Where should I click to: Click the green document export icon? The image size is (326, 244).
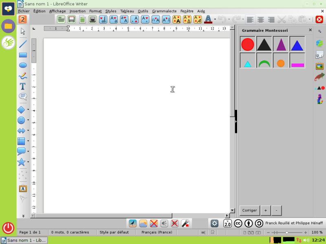tap(82, 20)
